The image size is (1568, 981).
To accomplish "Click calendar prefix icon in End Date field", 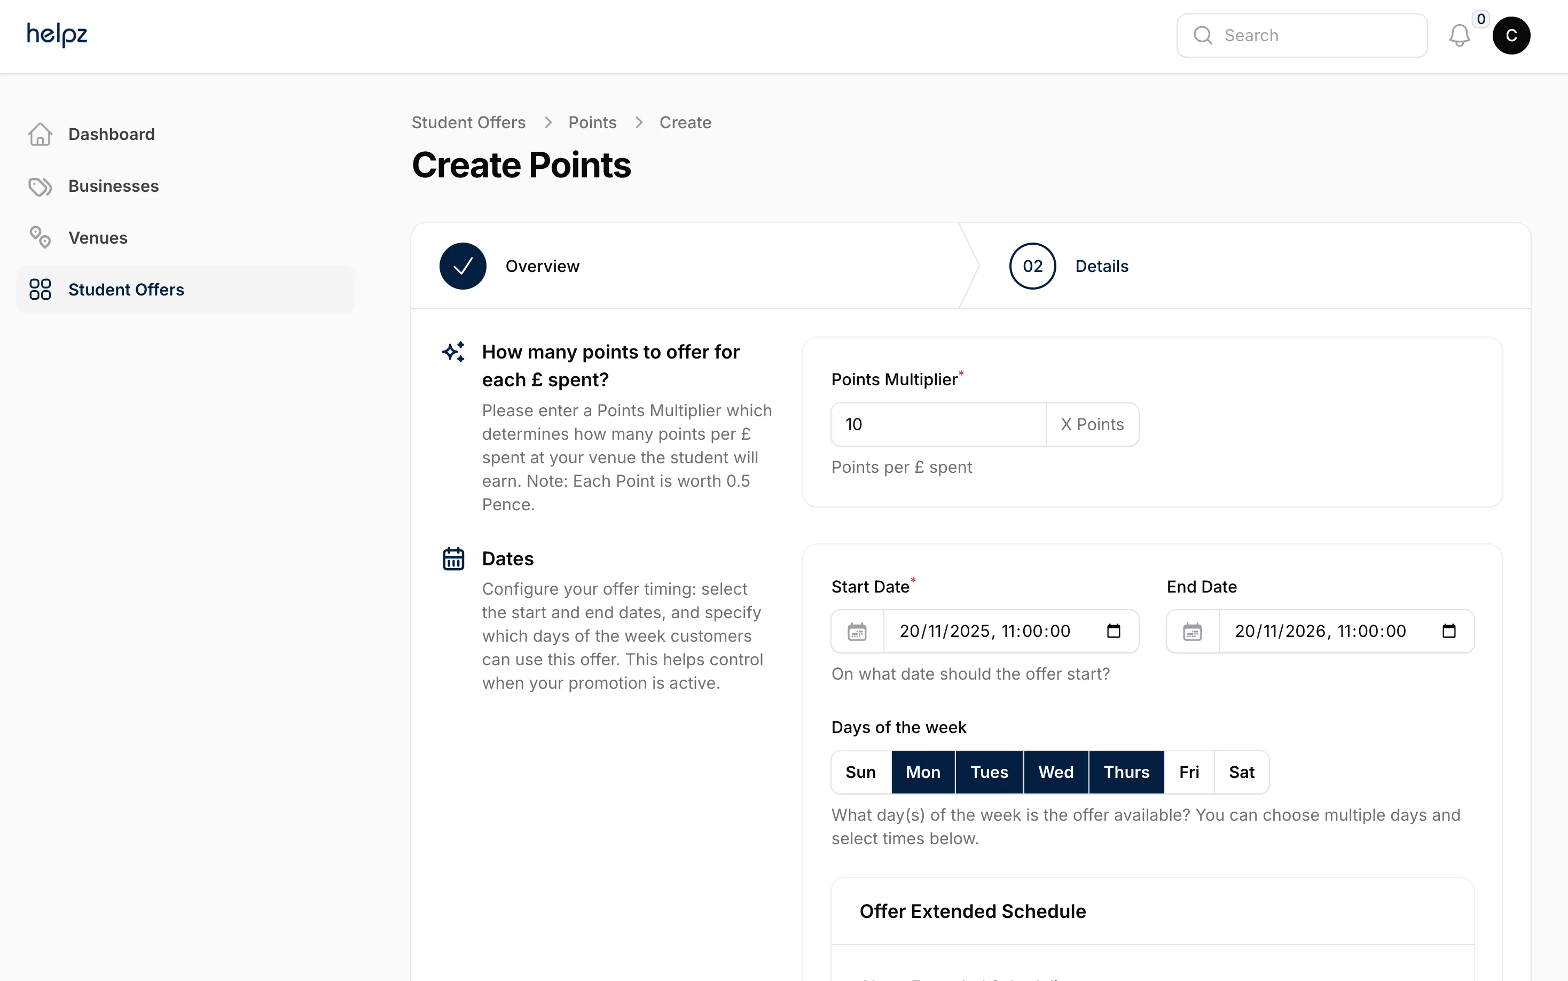I will click(x=1193, y=632).
